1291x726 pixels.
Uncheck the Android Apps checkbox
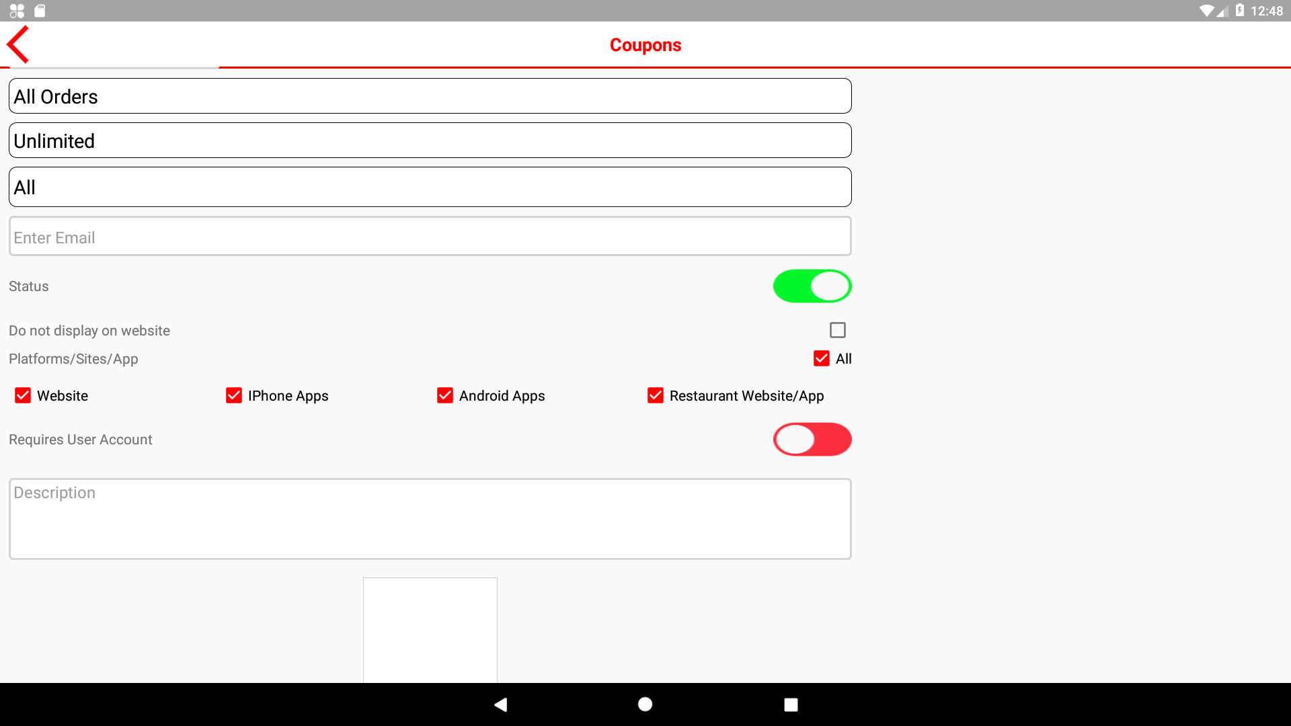[445, 395]
